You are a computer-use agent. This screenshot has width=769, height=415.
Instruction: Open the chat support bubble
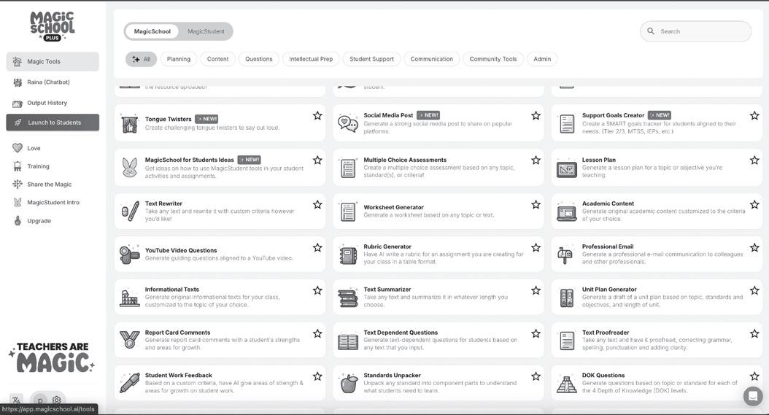(x=753, y=396)
